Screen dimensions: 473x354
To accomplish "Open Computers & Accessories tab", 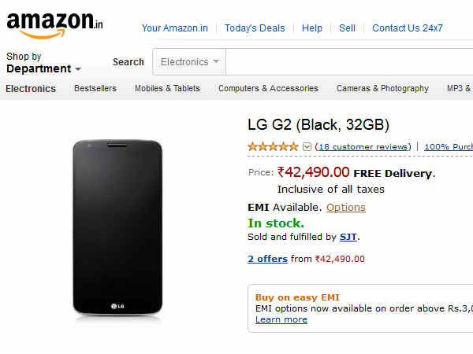I will 268,88.
